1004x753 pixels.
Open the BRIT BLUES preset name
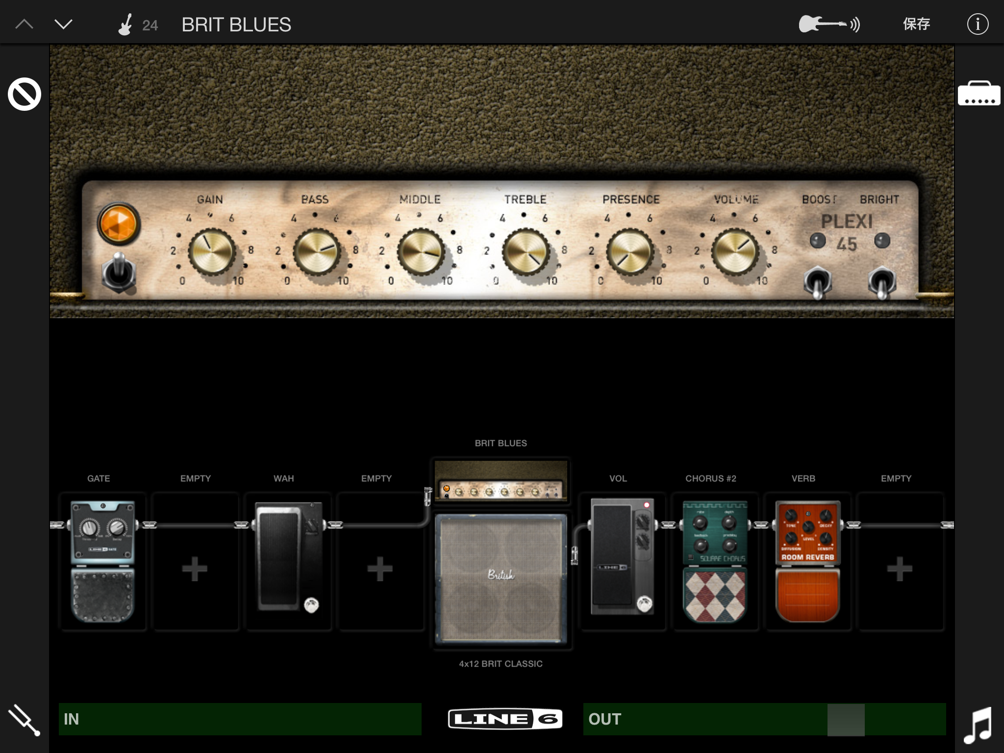236,25
